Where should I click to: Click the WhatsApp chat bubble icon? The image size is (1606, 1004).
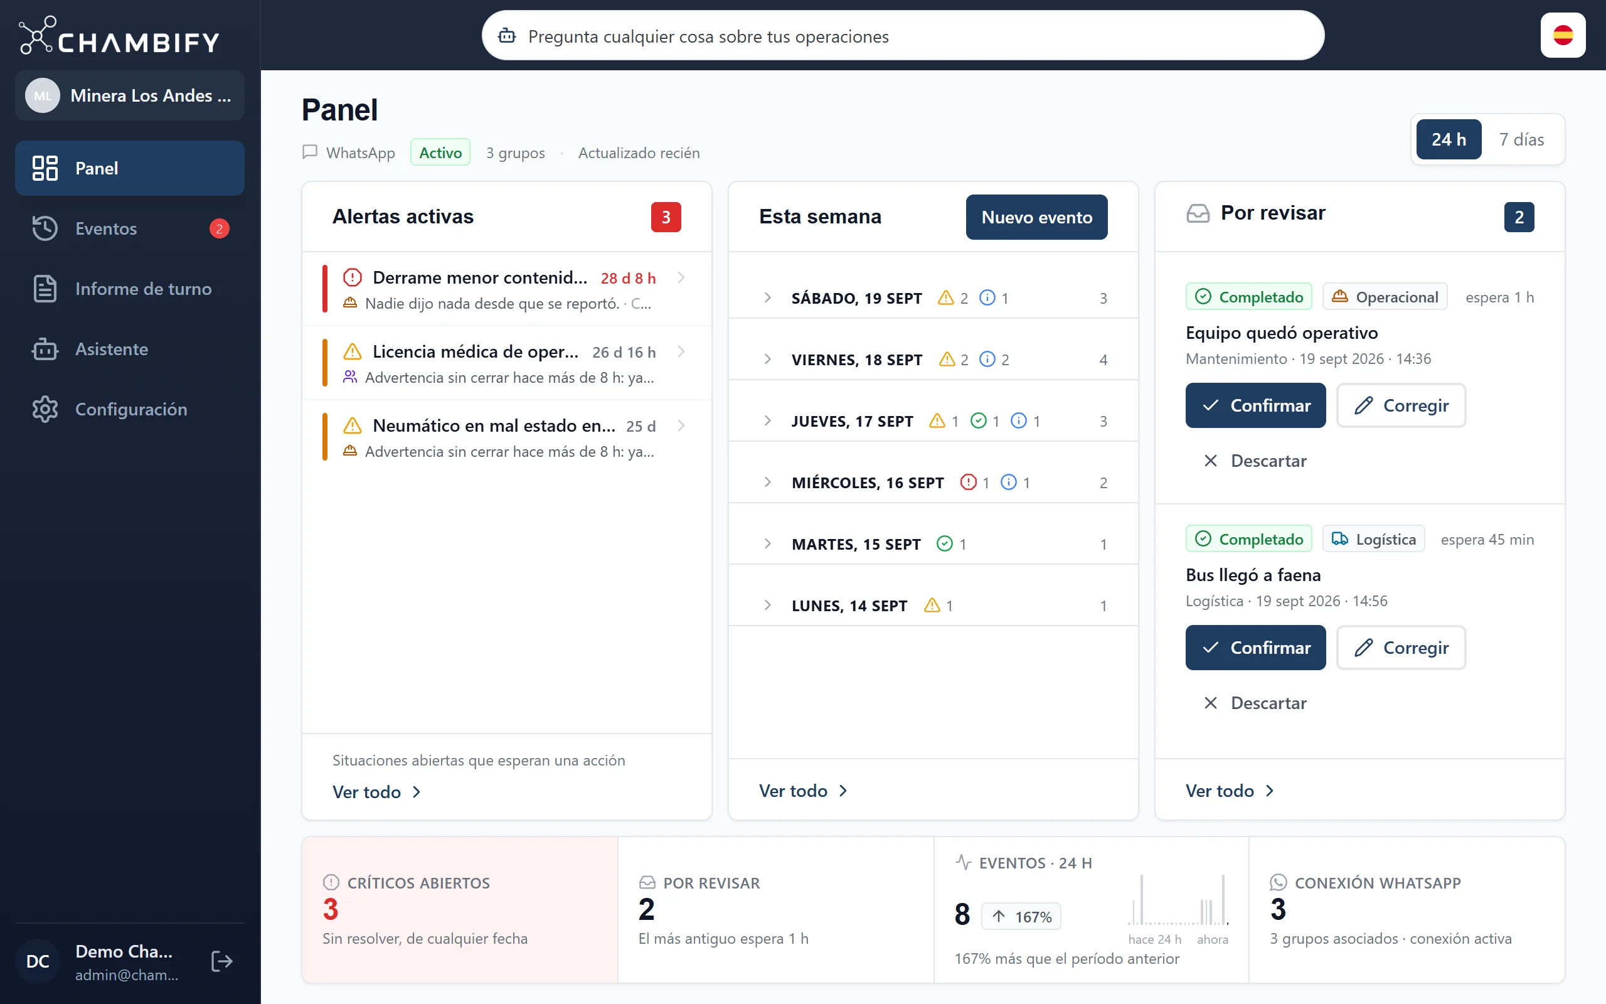(310, 152)
